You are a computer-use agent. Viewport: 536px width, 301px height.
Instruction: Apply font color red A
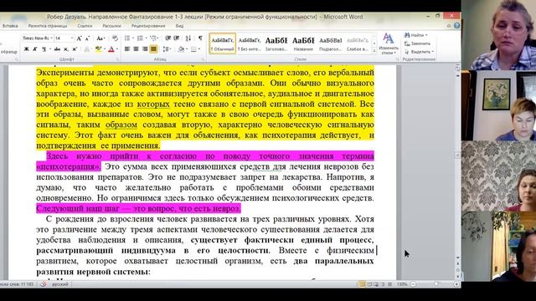111,49
